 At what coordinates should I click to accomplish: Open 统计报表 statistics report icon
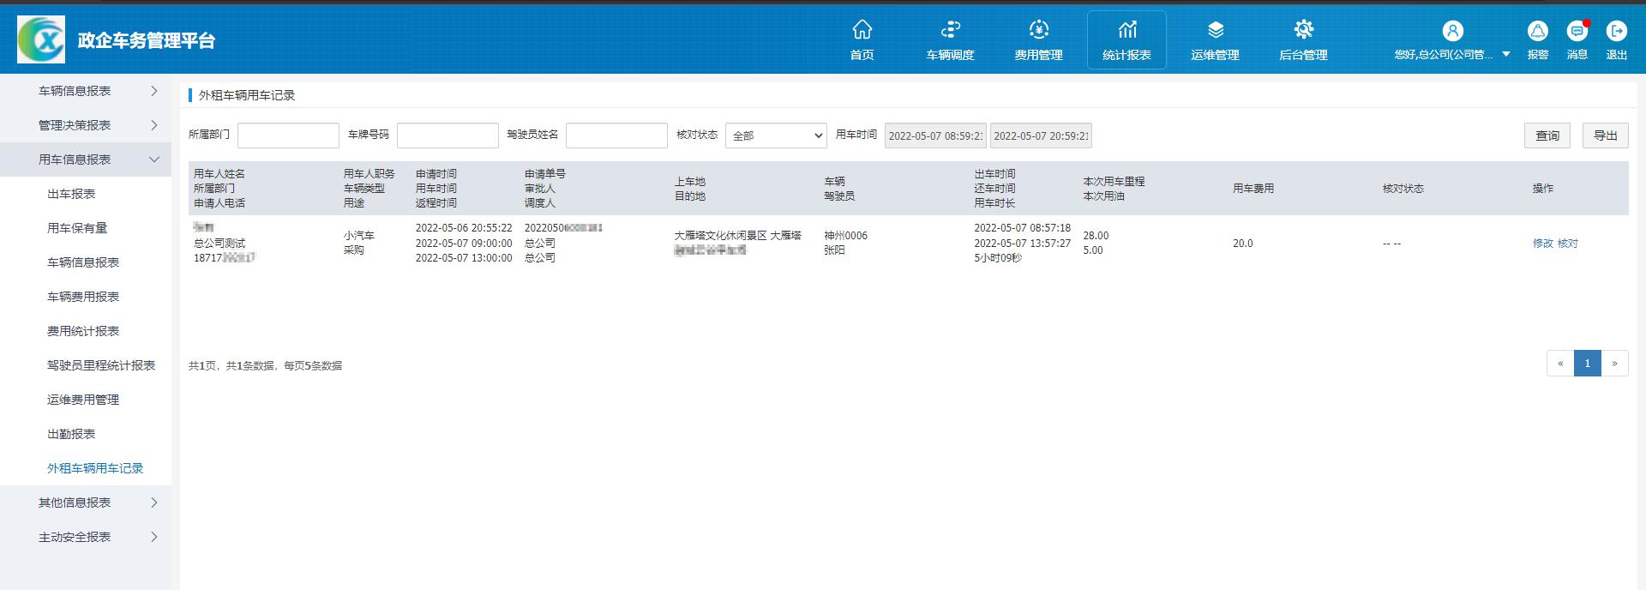click(x=1126, y=30)
